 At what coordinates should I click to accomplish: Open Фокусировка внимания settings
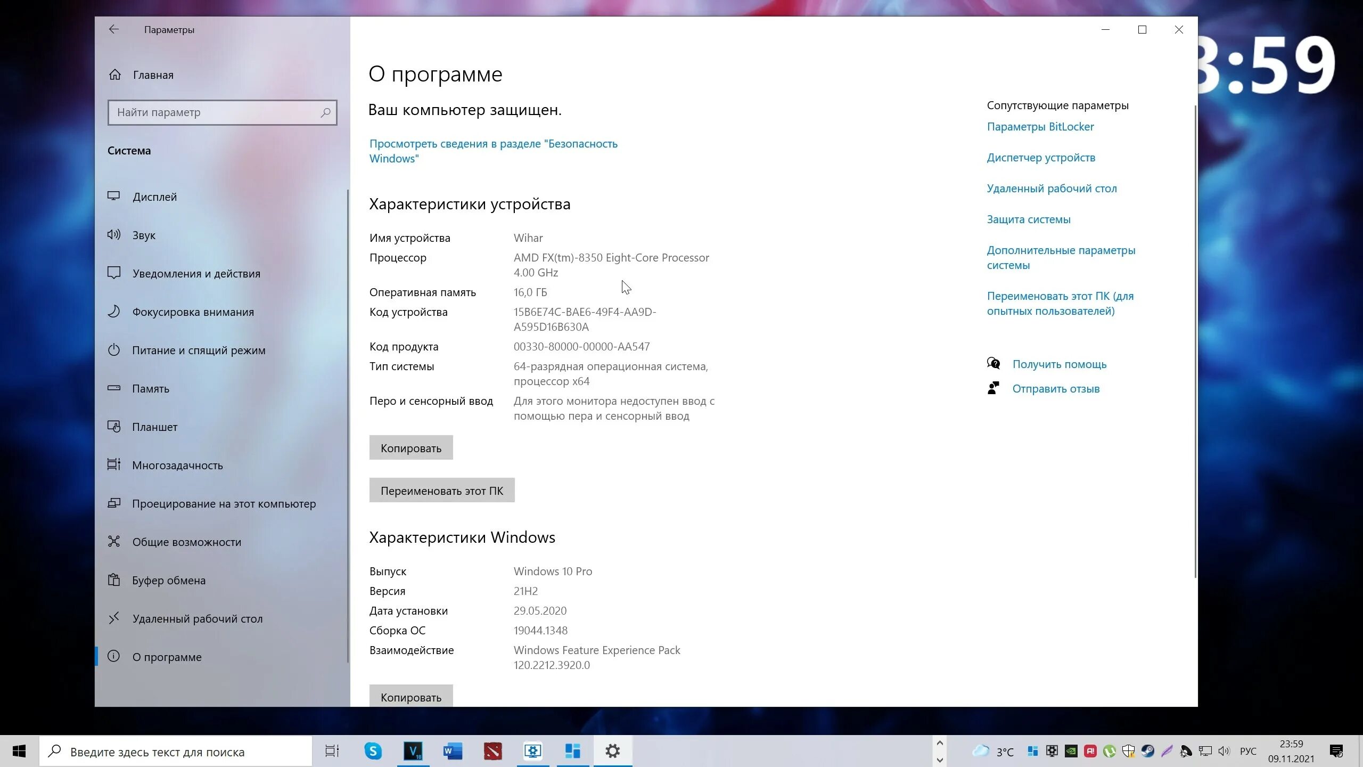coord(193,312)
